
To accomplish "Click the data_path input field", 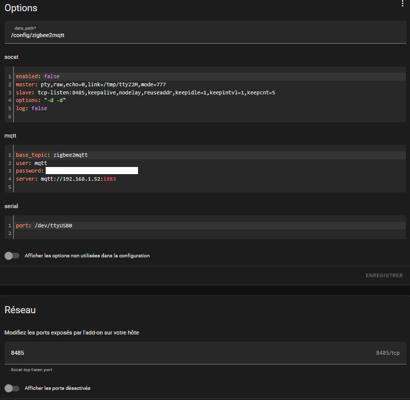I will [x=203, y=35].
